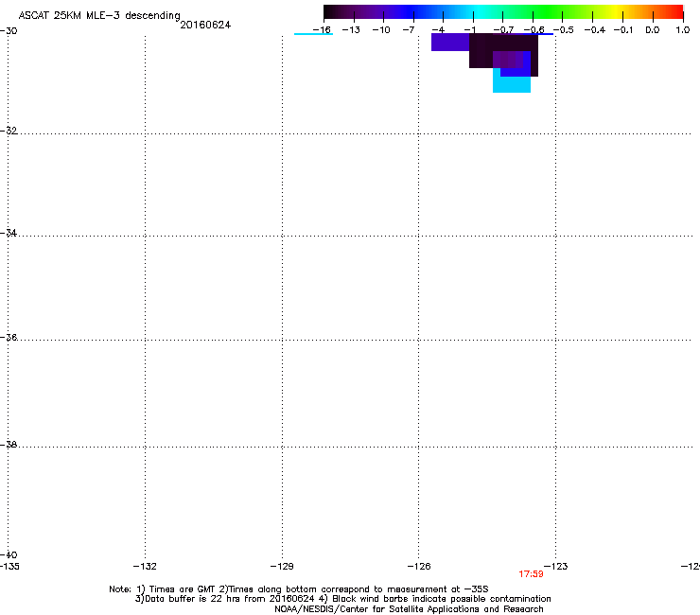Screen dimensions: 700x615
Task: Click the purple data block left of dark swath
Action: click(450, 42)
